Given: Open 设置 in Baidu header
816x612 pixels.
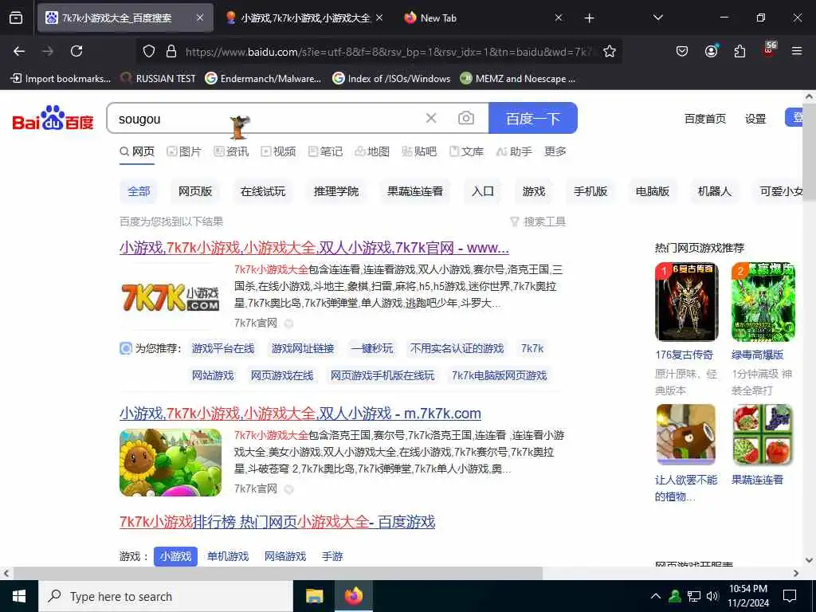Looking at the screenshot, I should coord(755,119).
